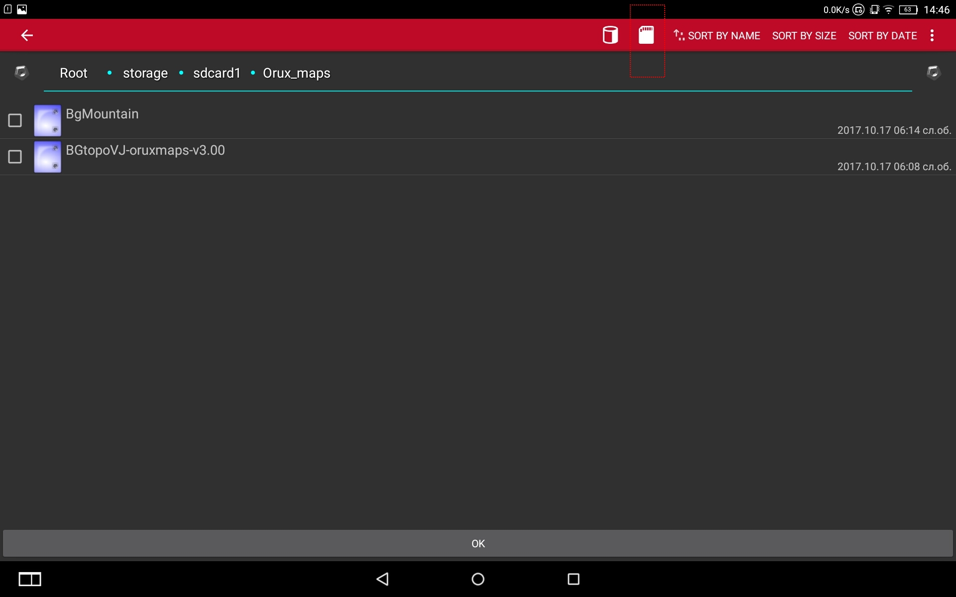Open the split-screen icon in the navigation bar

tap(30, 579)
